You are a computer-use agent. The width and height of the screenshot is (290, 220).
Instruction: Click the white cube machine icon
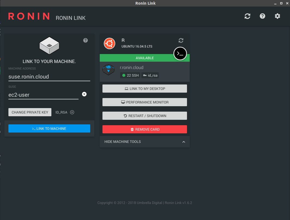[49, 46]
